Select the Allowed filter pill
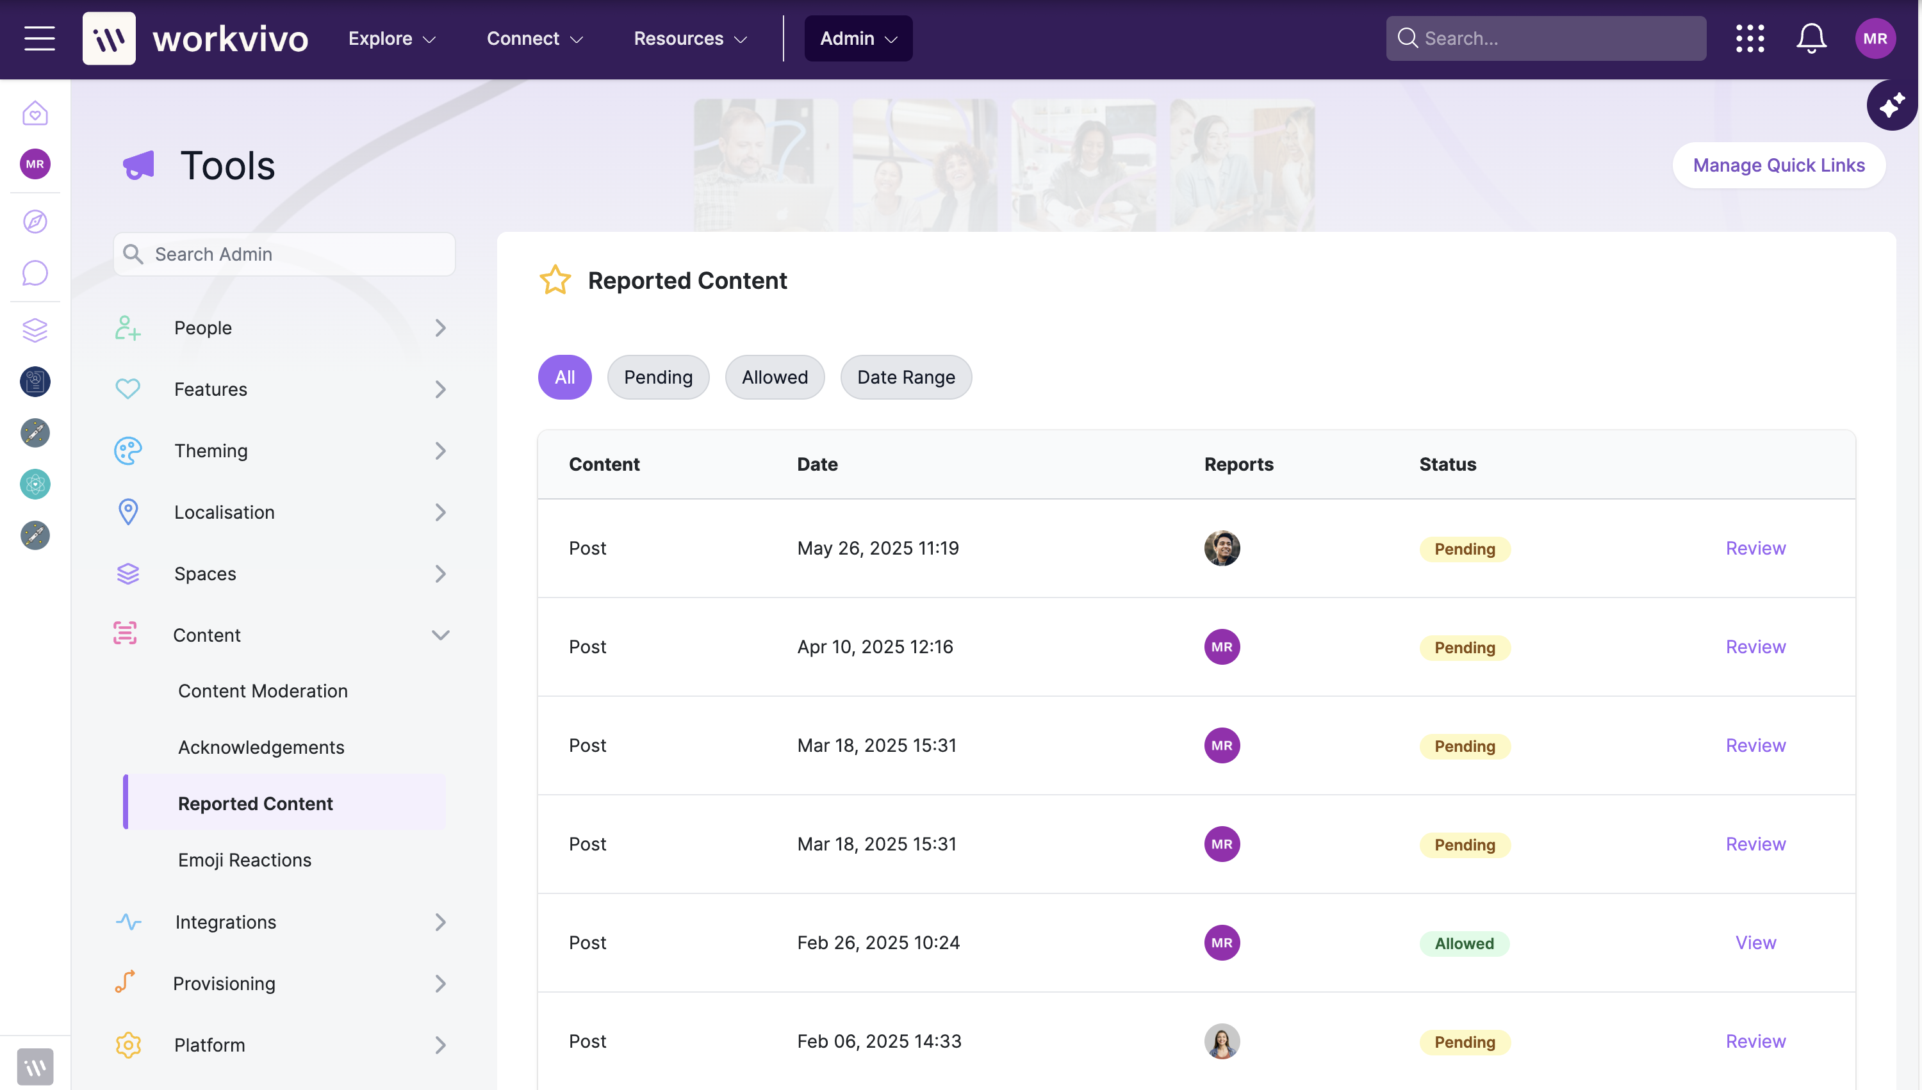 point(774,377)
